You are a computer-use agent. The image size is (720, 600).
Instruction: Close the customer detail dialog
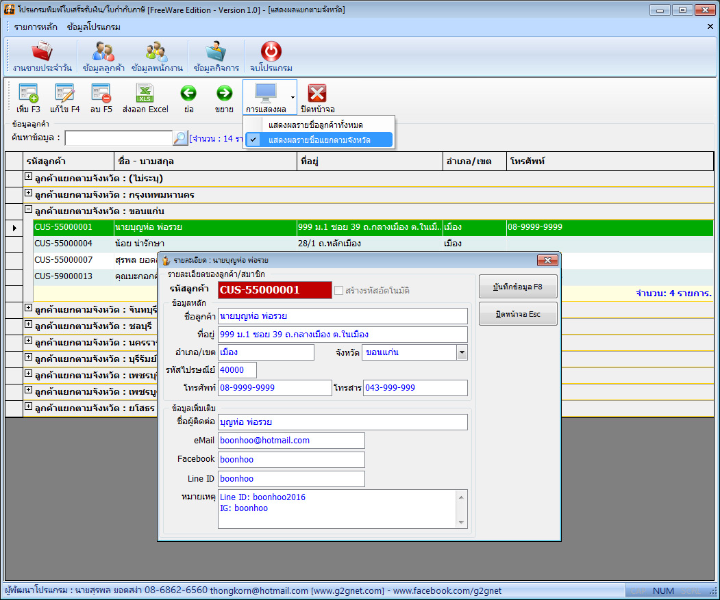point(547,260)
